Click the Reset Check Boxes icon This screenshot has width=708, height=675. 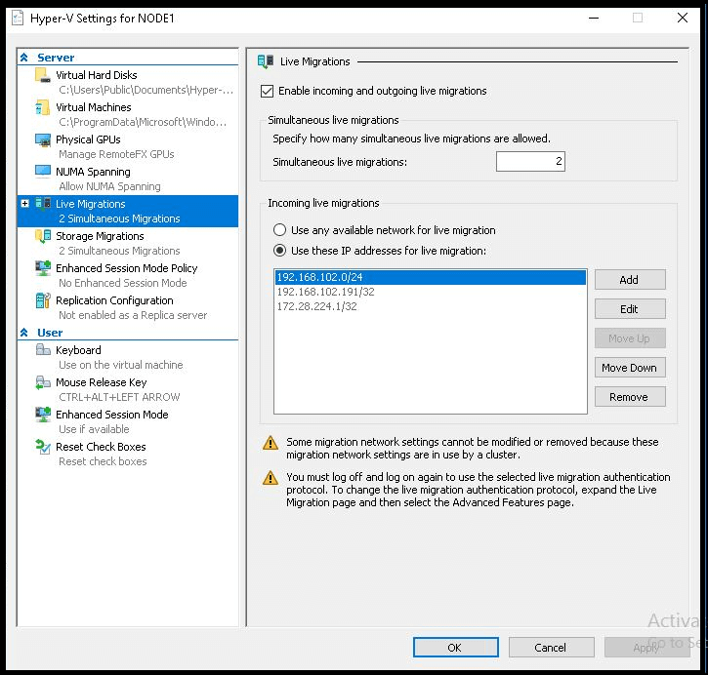coord(42,447)
